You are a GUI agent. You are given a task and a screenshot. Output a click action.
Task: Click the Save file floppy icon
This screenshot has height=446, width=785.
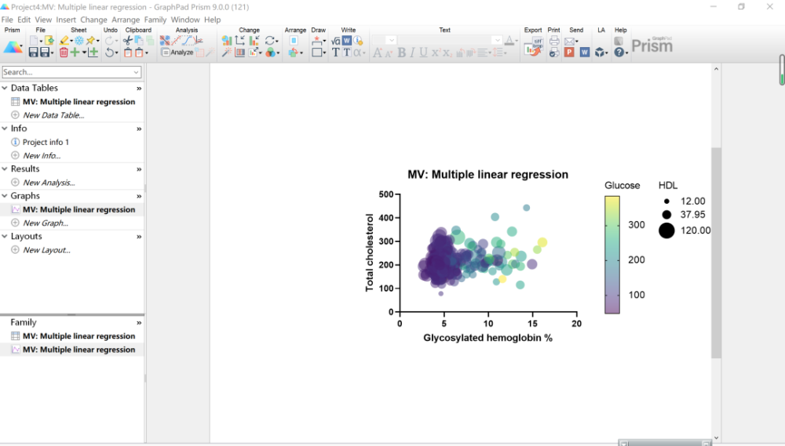(33, 52)
